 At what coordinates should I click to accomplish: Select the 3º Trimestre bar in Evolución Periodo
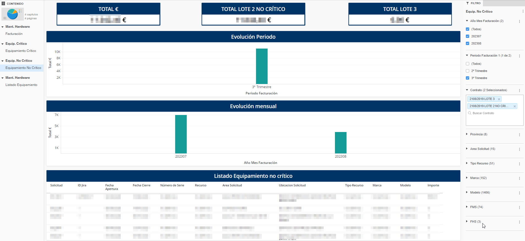(x=262, y=66)
